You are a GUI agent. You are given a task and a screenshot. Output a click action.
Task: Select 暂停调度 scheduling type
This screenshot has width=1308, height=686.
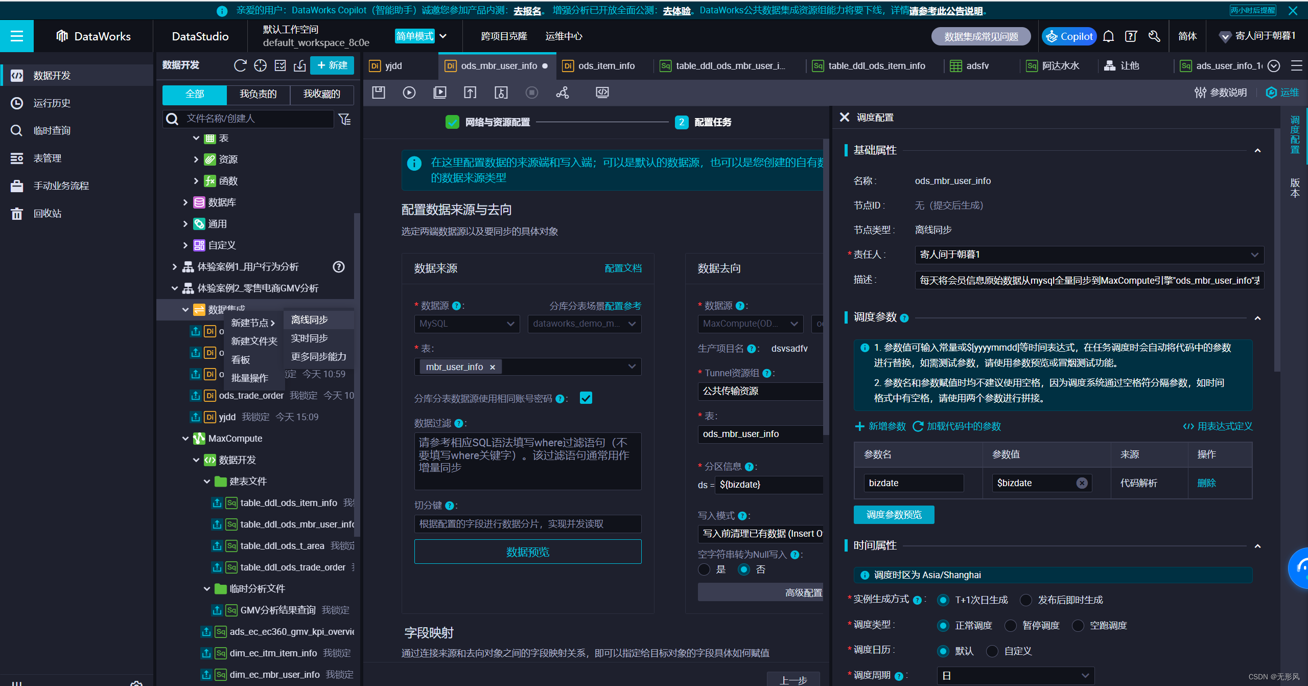1011,626
